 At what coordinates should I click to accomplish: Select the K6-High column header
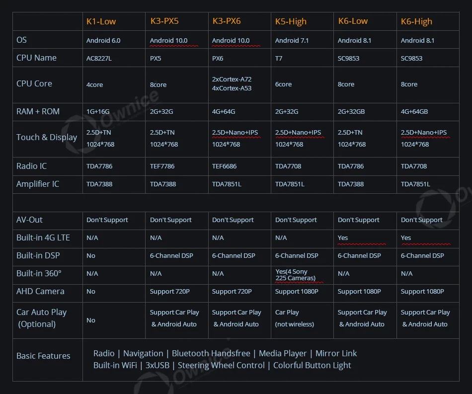pos(416,22)
